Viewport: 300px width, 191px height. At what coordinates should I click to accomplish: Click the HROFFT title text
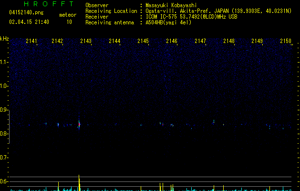[49, 4]
